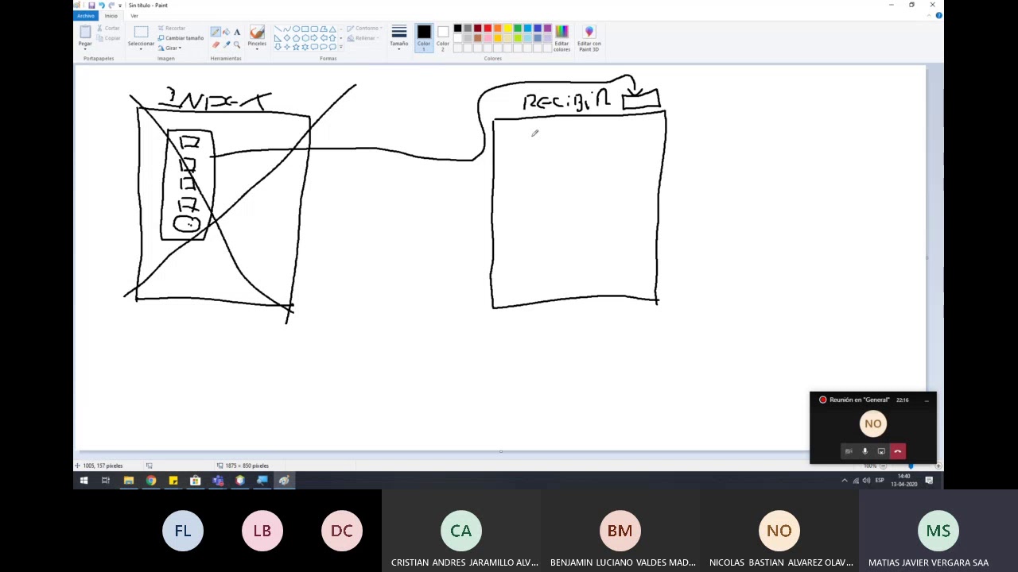Expand the Formas shapes gallery
Screen dimensions: 1018x572
coord(340,47)
